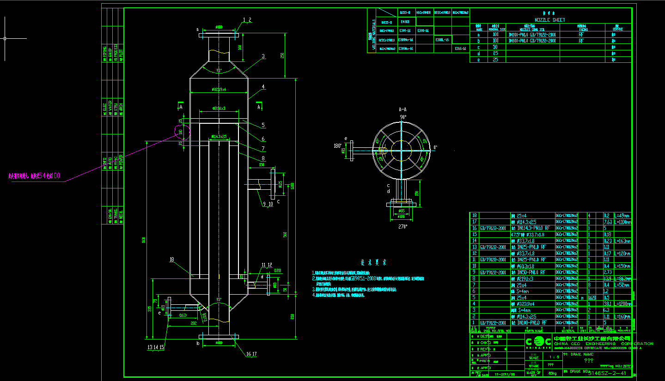This screenshot has height=381, width=665.
Task: Click balloon callout 8 on the vessel drawing
Action: pyautogui.click(x=263, y=158)
